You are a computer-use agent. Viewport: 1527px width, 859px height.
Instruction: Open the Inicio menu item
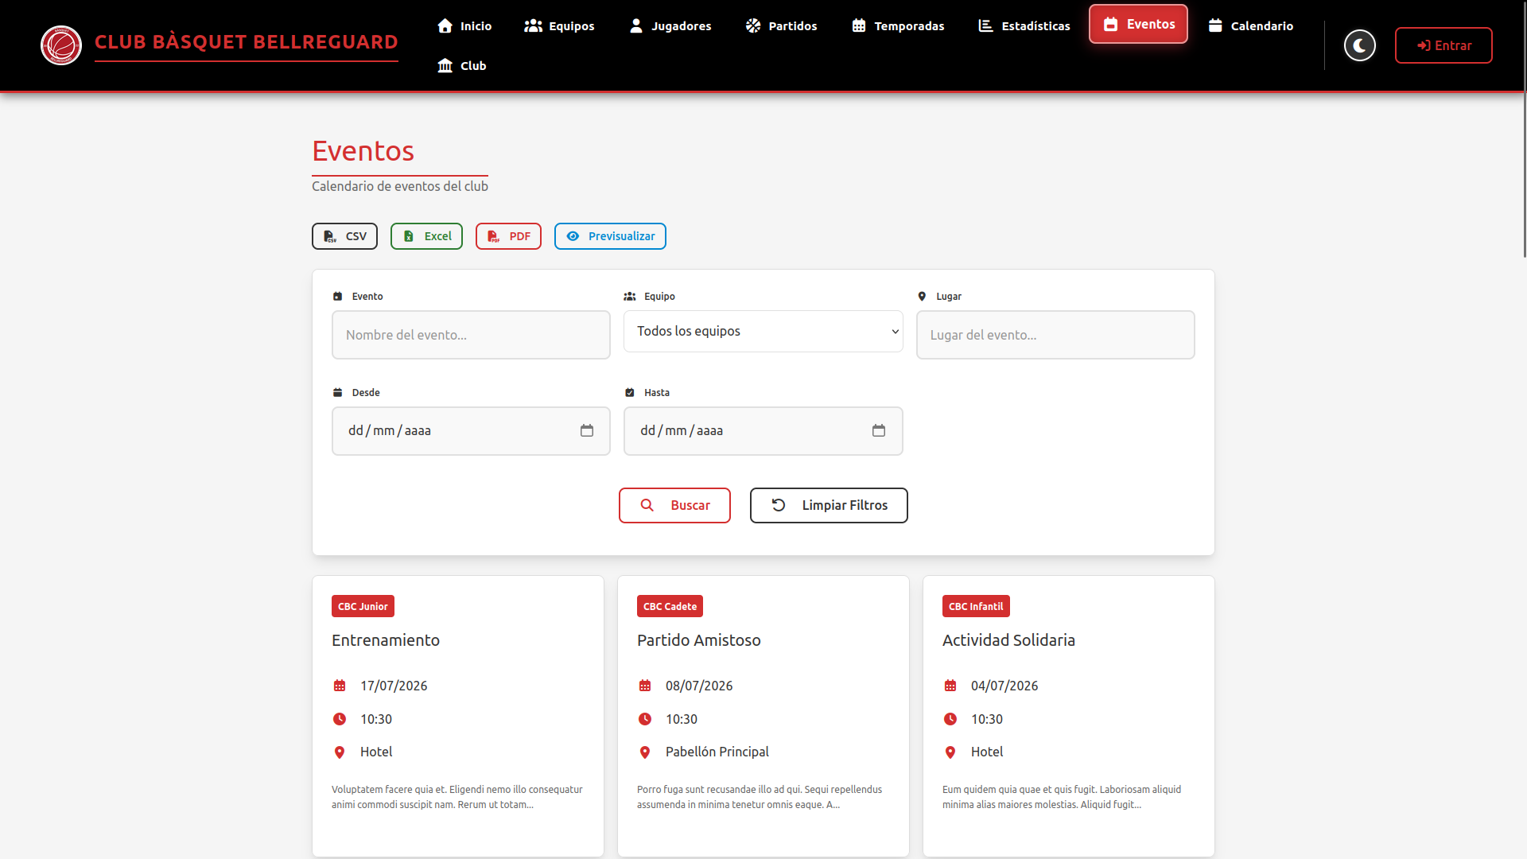coord(464,25)
